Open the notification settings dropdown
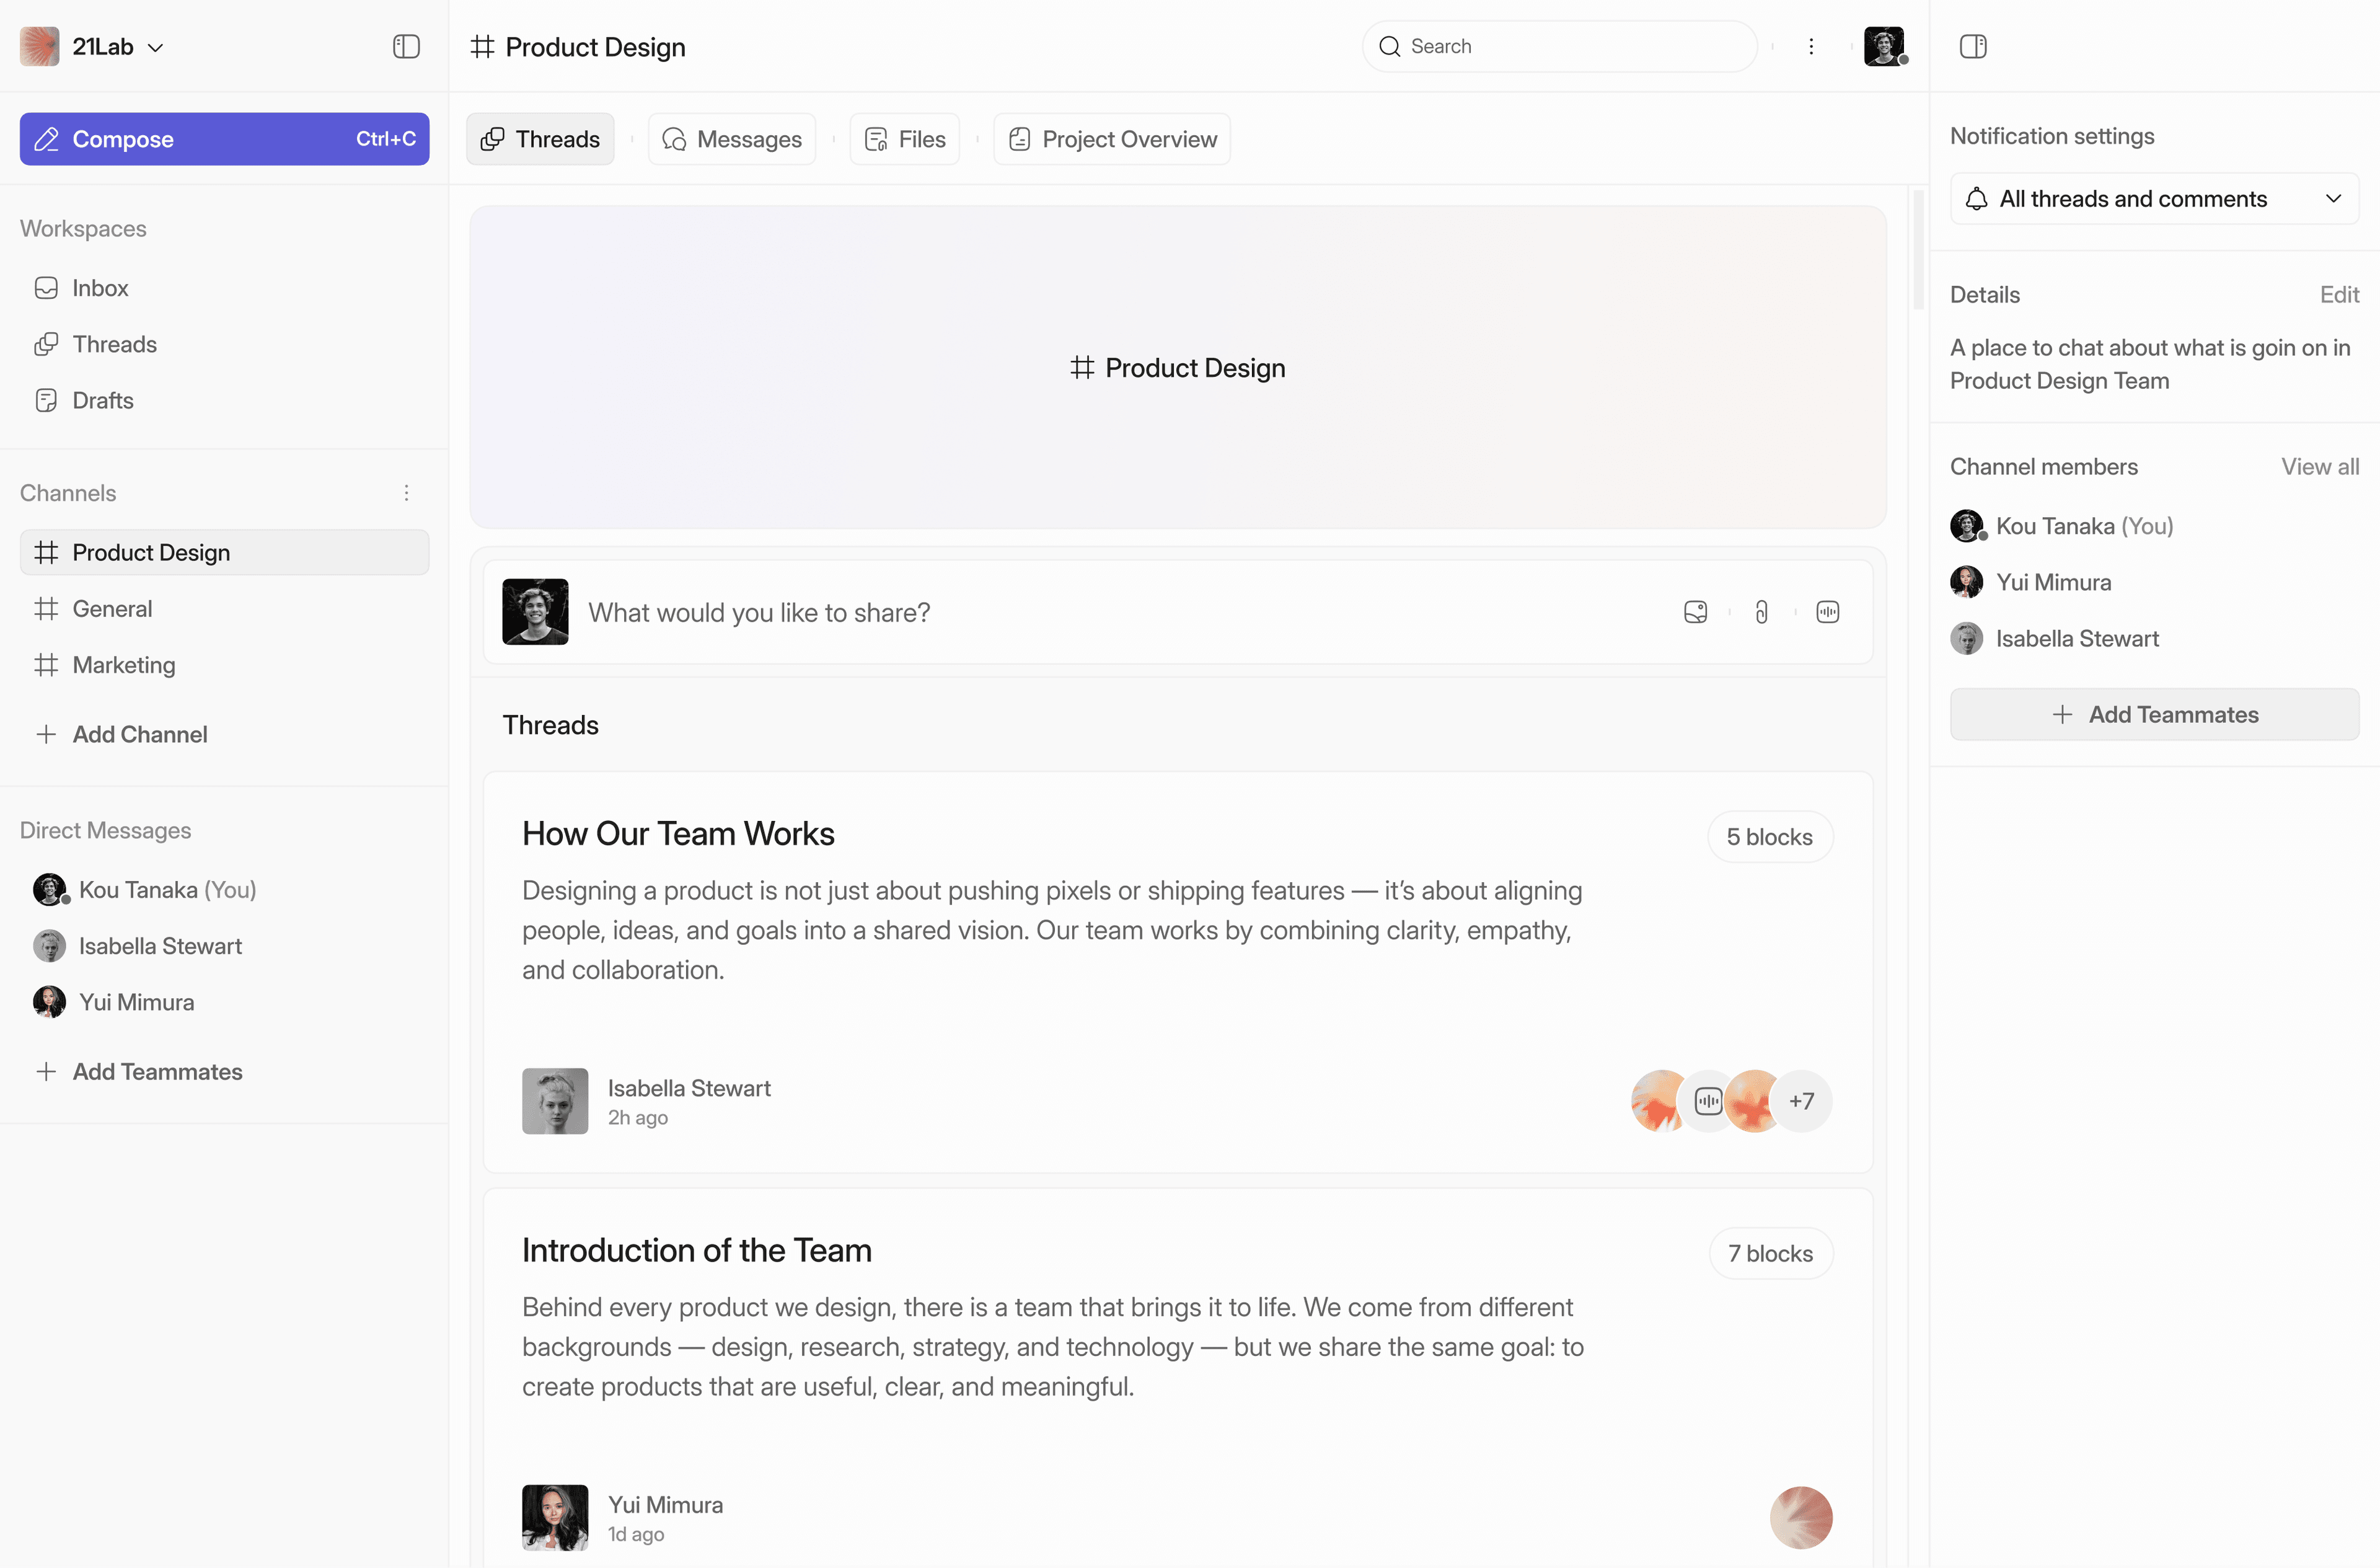Viewport: 2380px width, 1568px height. point(2154,199)
